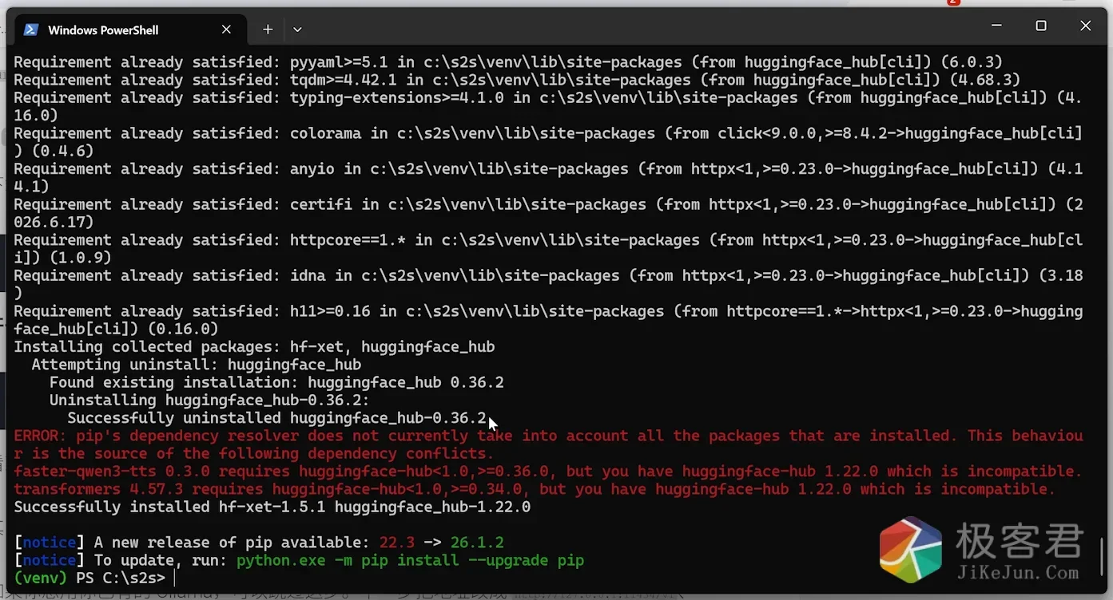Open a new terminal tab with plus
This screenshot has width=1113, height=600.
pos(268,30)
